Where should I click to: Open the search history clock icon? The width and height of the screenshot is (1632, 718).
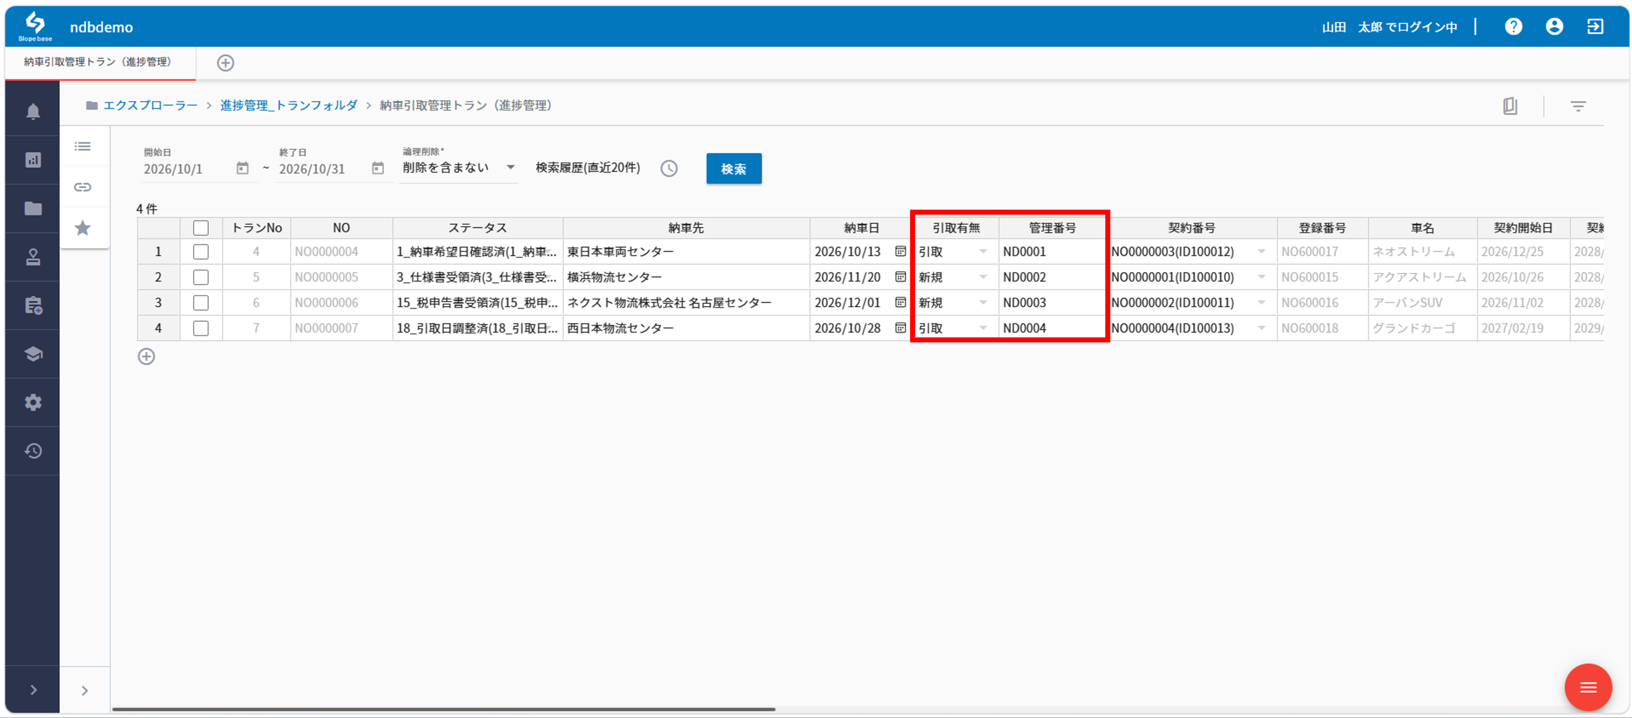(668, 168)
